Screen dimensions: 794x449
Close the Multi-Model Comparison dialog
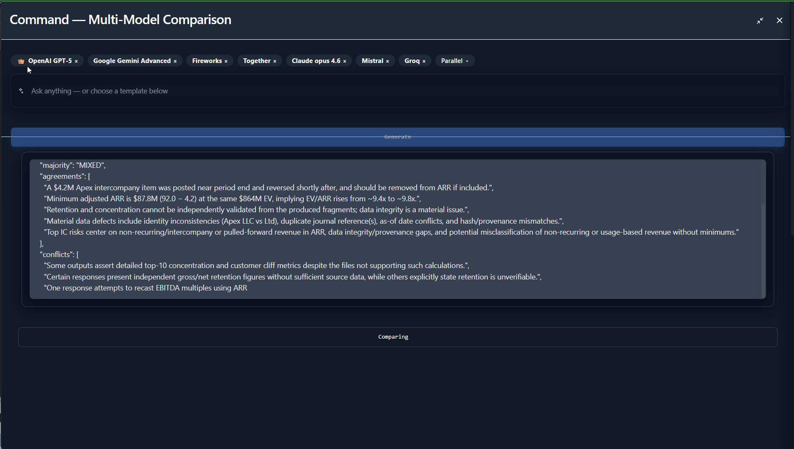pyautogui.click(x=780, y=20)
